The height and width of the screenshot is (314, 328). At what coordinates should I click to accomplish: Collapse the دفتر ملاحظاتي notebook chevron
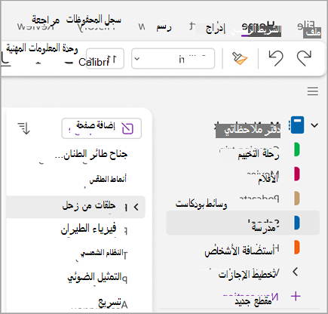314,125
